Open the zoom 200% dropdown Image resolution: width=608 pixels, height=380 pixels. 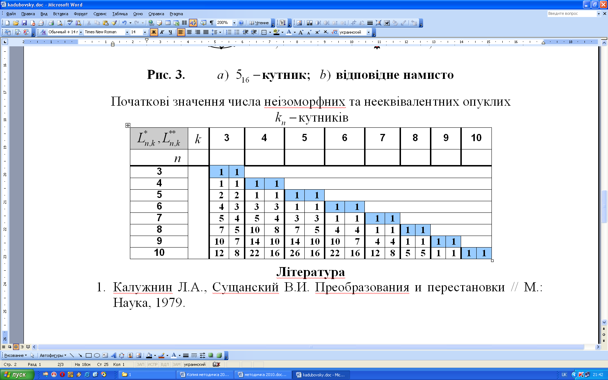[234, 23]
